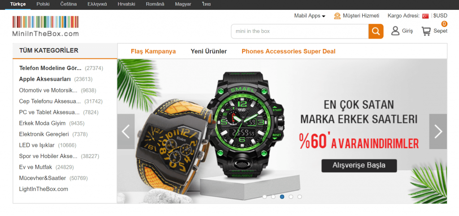The width and height of the screenshot is (459, 216).
Task: Select the fourth carousel dot indicator
Action: (290, 197)
